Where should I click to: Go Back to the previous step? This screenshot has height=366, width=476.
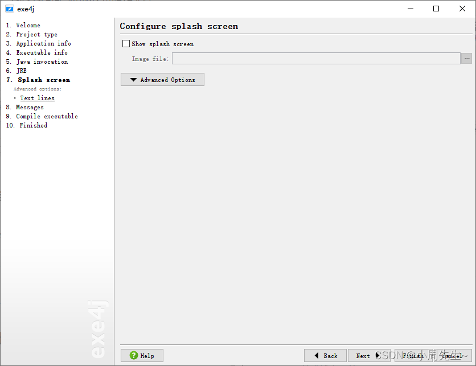tap(325, 355)
